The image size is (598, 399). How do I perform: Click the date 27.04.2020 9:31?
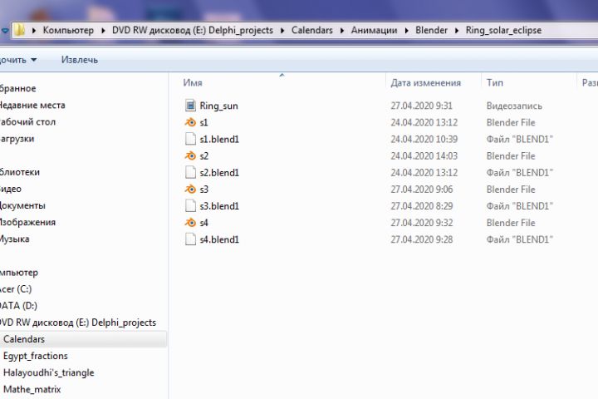click(421, 106)
